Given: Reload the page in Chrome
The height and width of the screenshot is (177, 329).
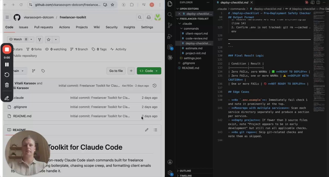Looking at the screenshot, I should (x=21, y=5).
